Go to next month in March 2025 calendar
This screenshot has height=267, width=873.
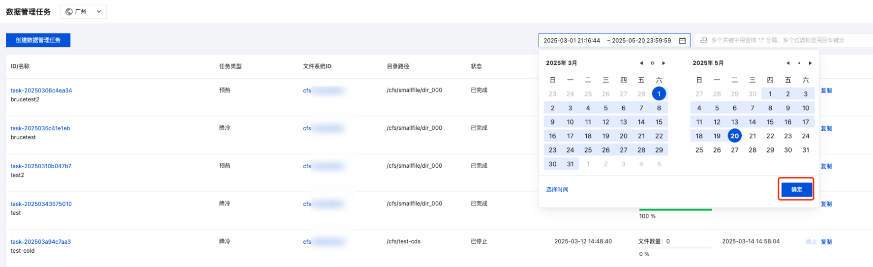click(663, 63)
